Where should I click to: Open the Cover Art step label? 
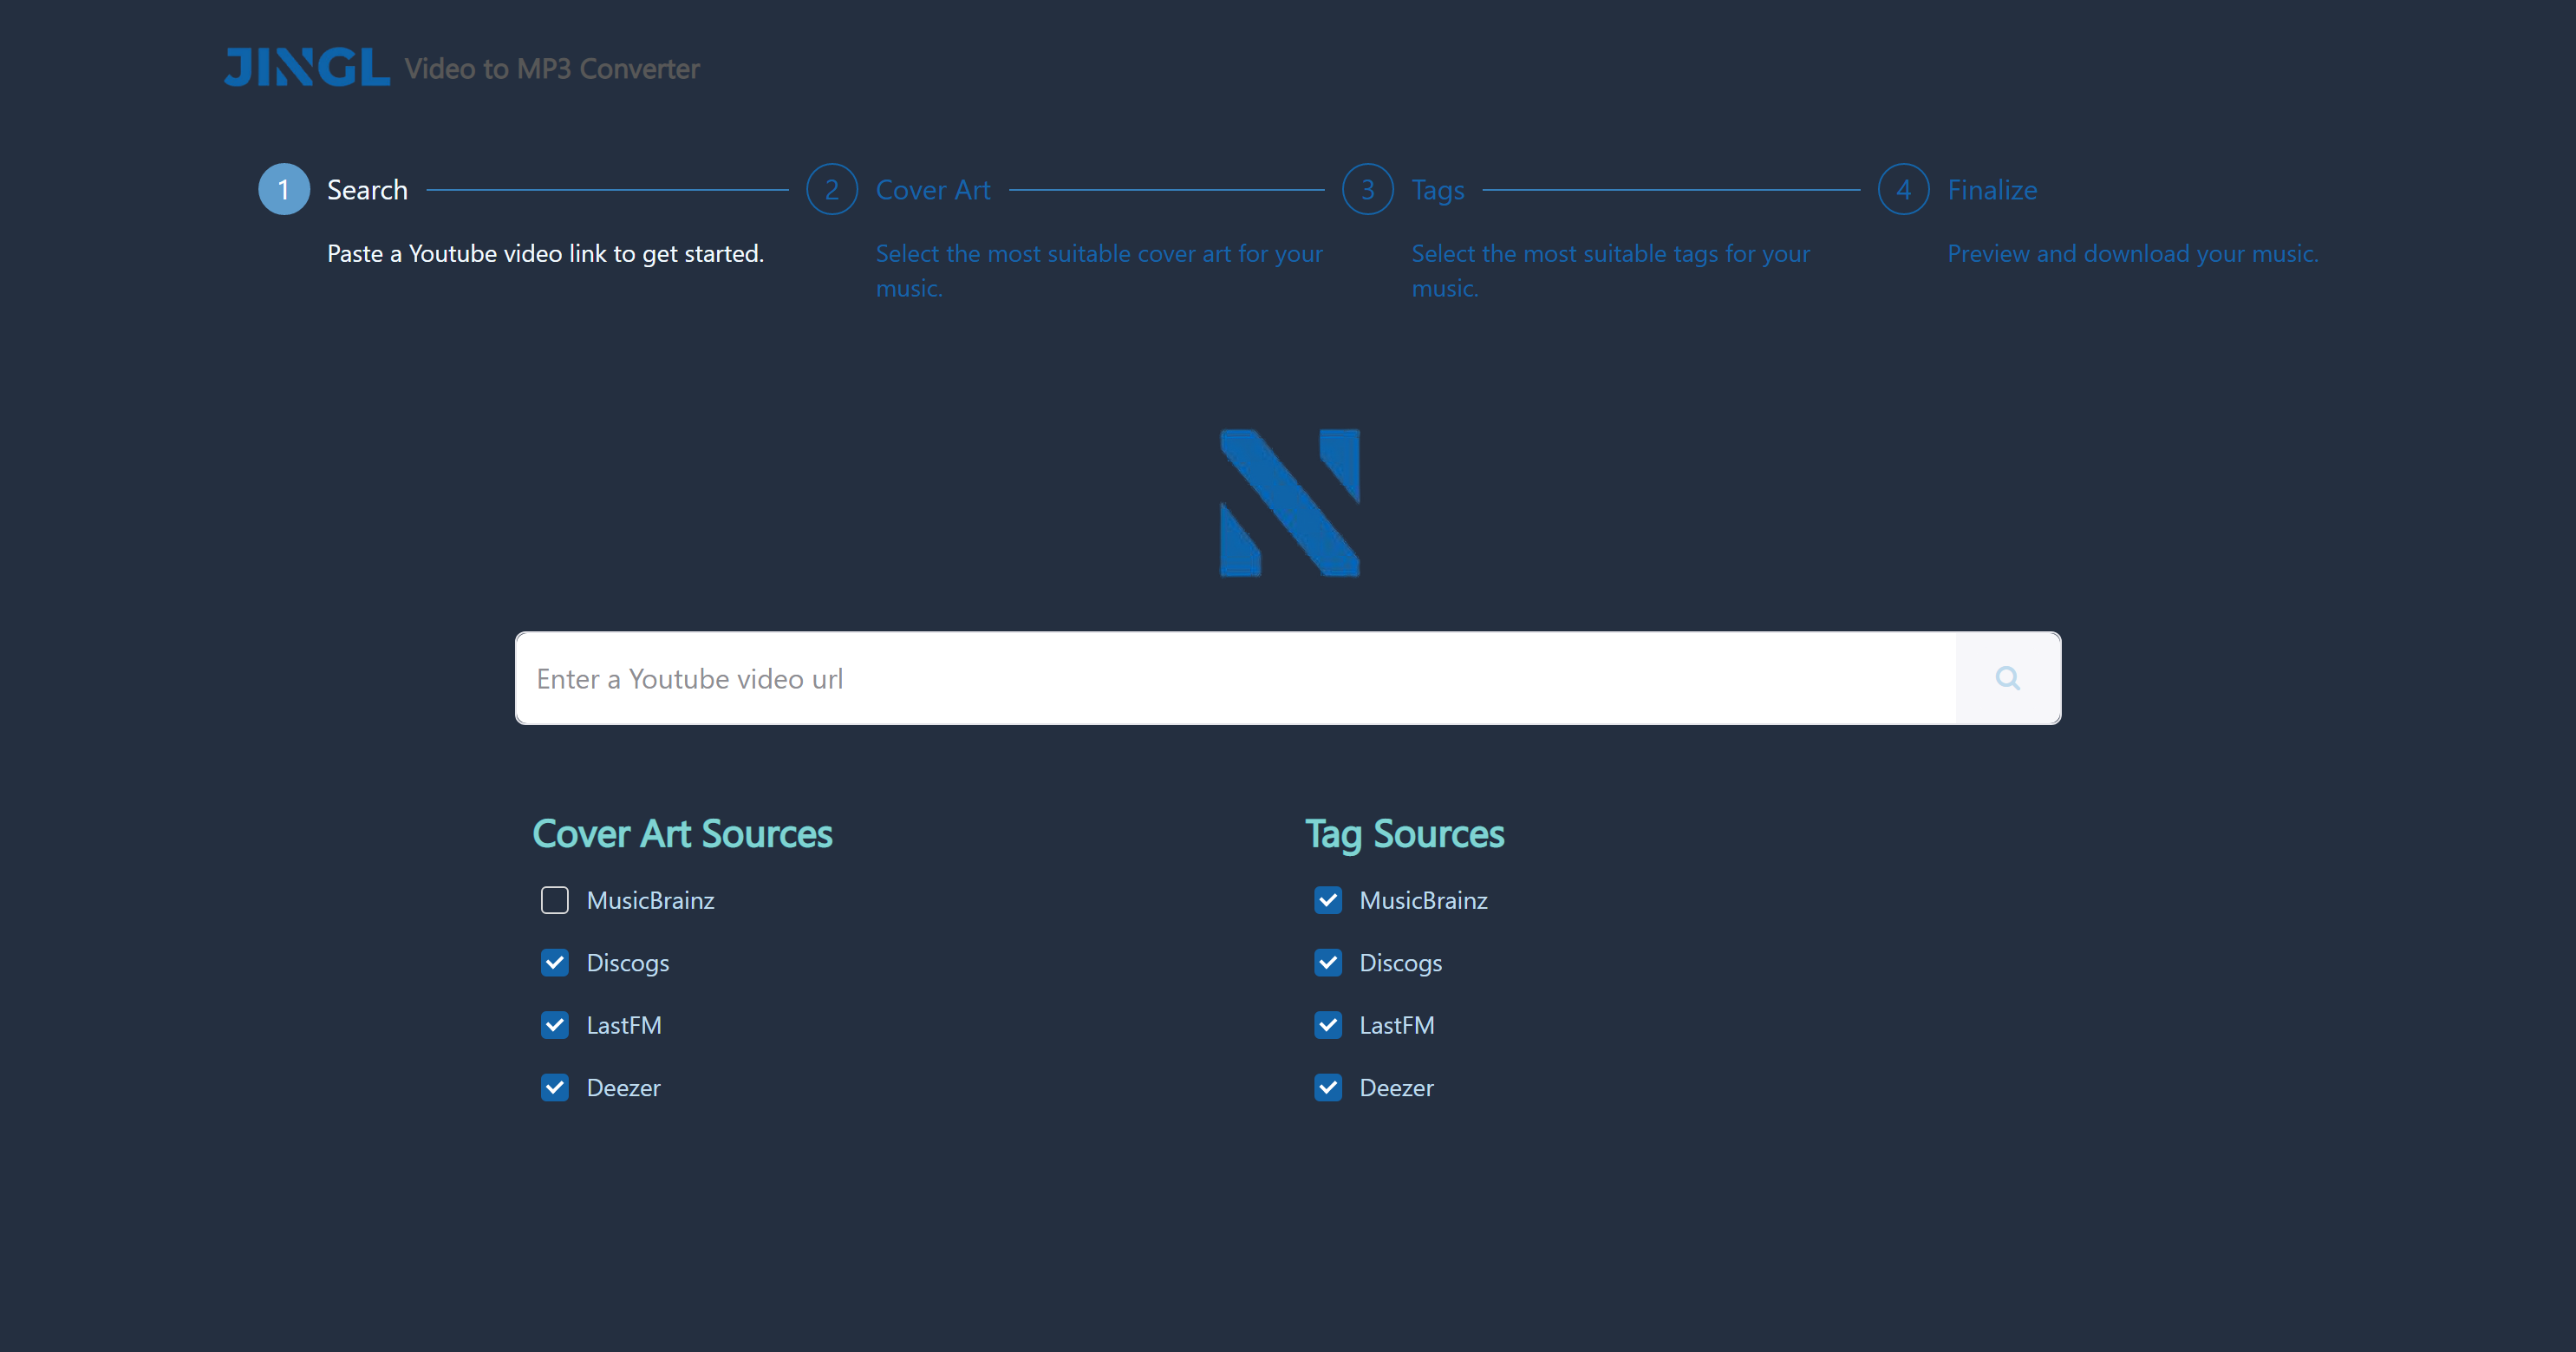click(932, 190)
